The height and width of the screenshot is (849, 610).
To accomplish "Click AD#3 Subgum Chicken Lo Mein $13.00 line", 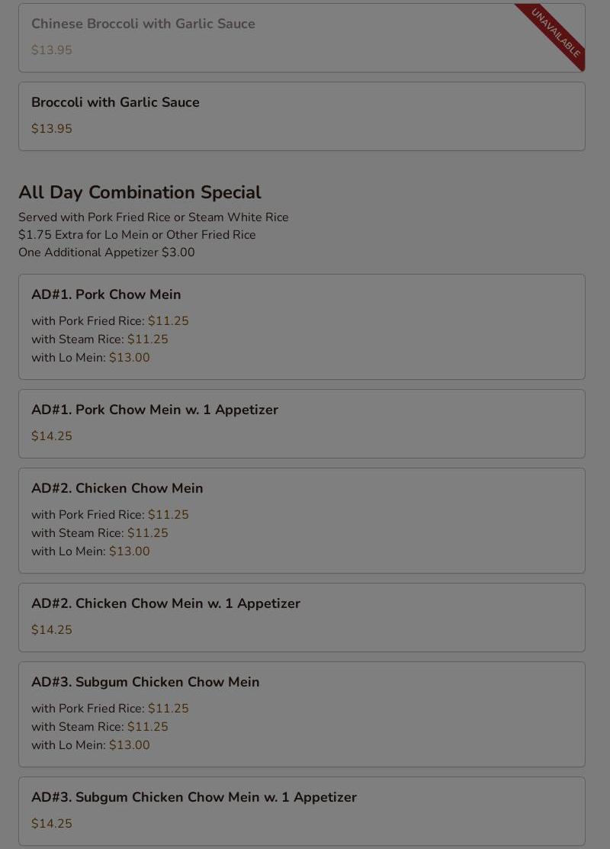I will 91,745.
